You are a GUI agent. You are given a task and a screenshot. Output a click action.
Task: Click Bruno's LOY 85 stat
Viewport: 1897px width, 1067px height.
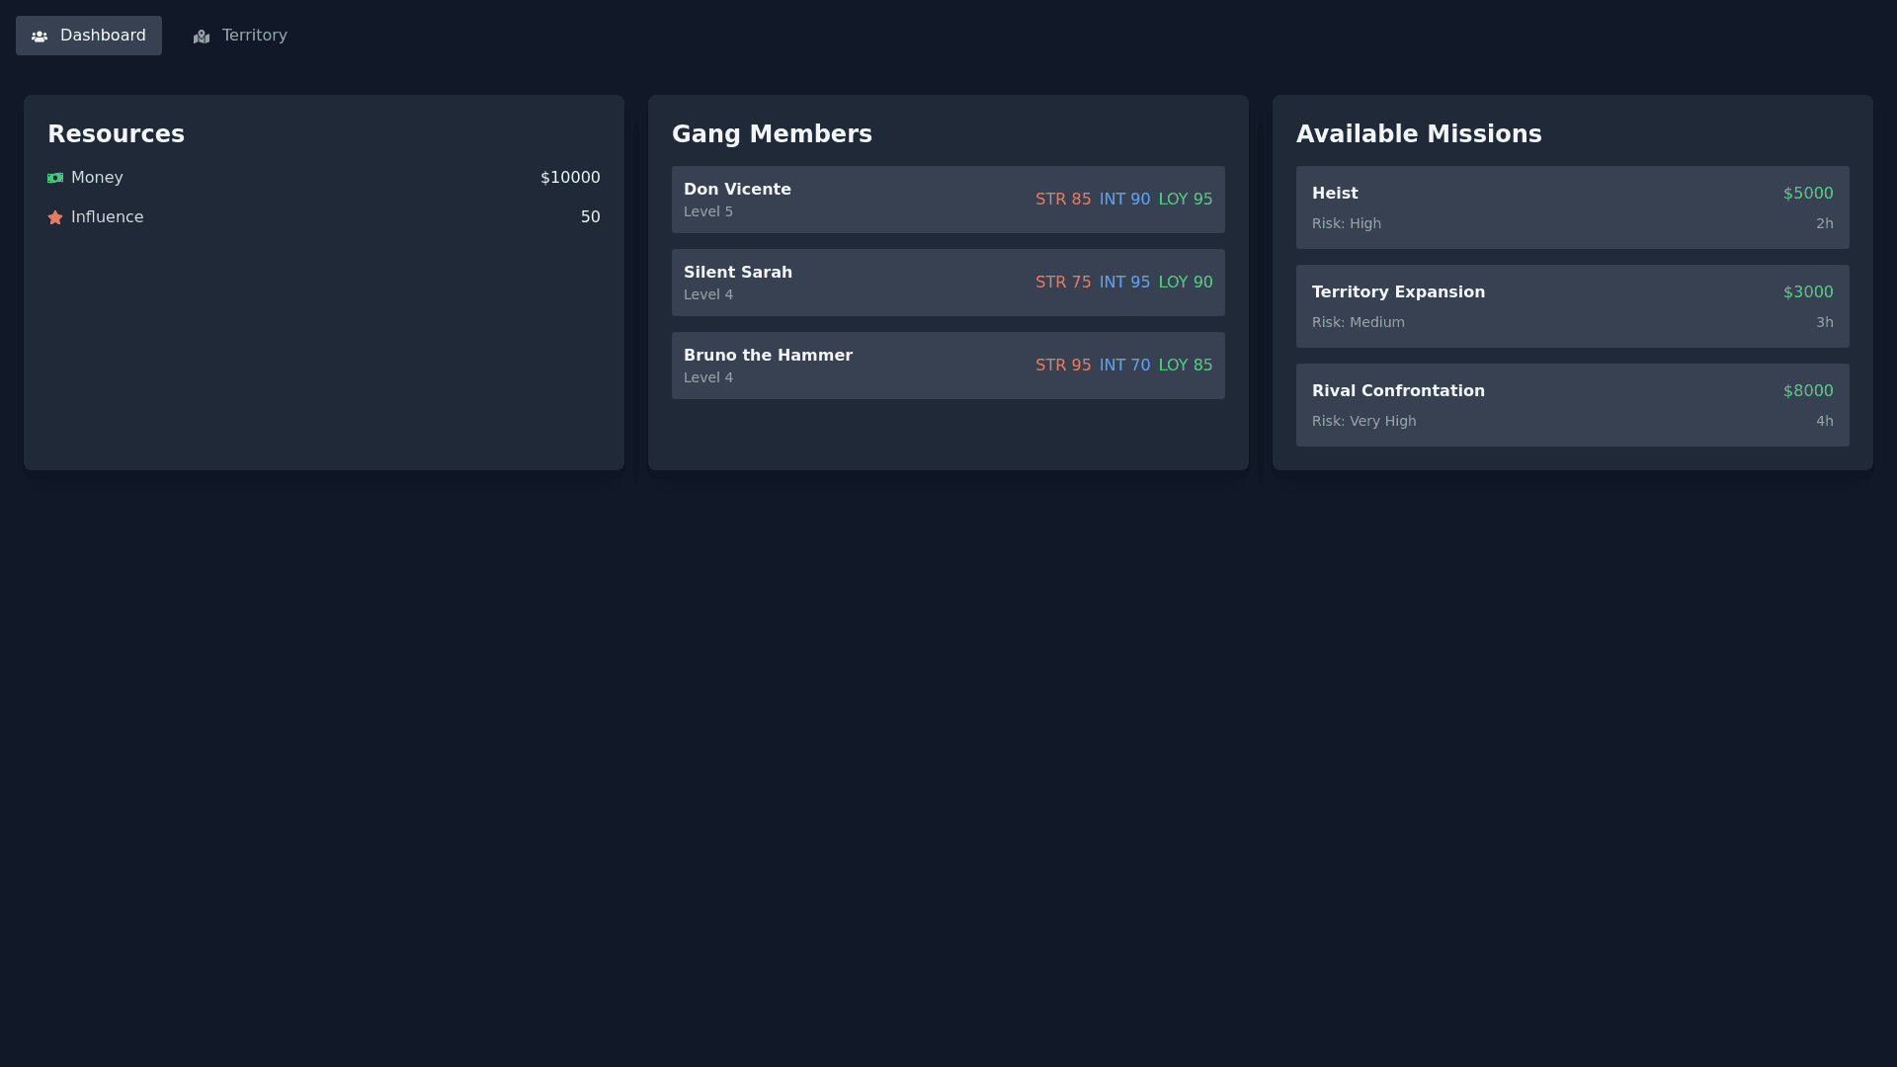pos(1185,366)
